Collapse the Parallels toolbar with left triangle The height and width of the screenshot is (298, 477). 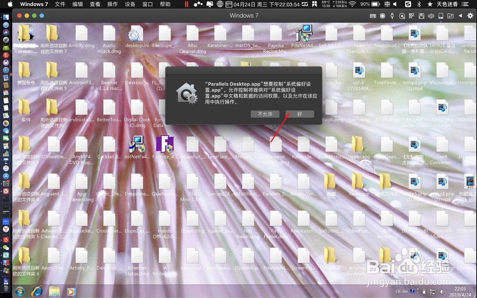pos(460,16)
